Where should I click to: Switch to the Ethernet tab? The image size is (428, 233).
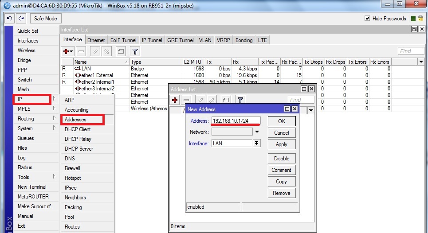96,40
